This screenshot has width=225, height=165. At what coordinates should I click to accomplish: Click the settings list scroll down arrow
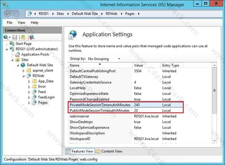click(214, 140)
